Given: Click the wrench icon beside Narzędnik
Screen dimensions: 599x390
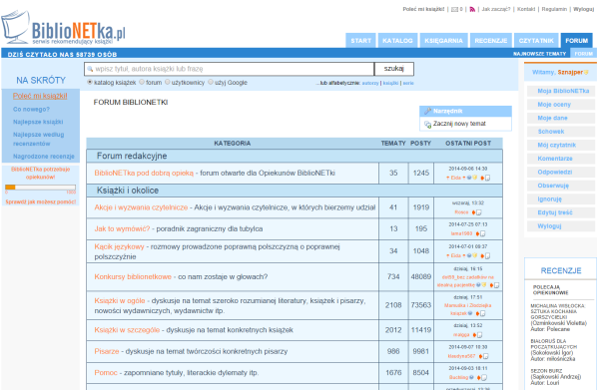Looking at the screenshot, I should pos(428,111).
